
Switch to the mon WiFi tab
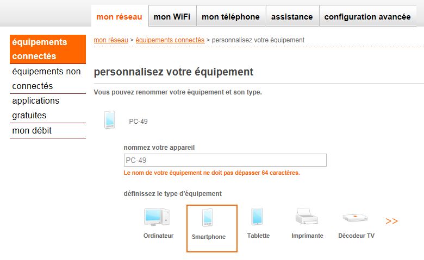(x=172, y=17)
